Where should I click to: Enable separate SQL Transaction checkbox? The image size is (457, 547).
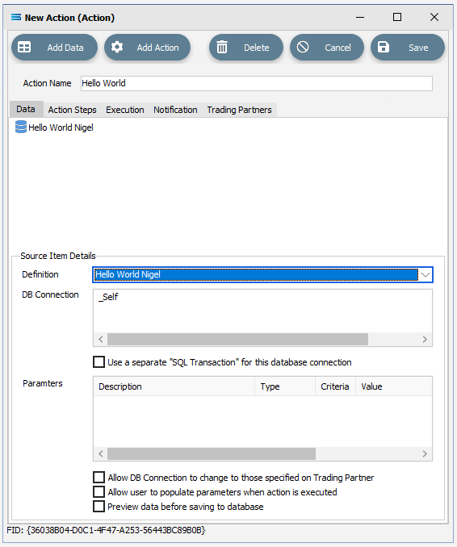tap(99, 362)
